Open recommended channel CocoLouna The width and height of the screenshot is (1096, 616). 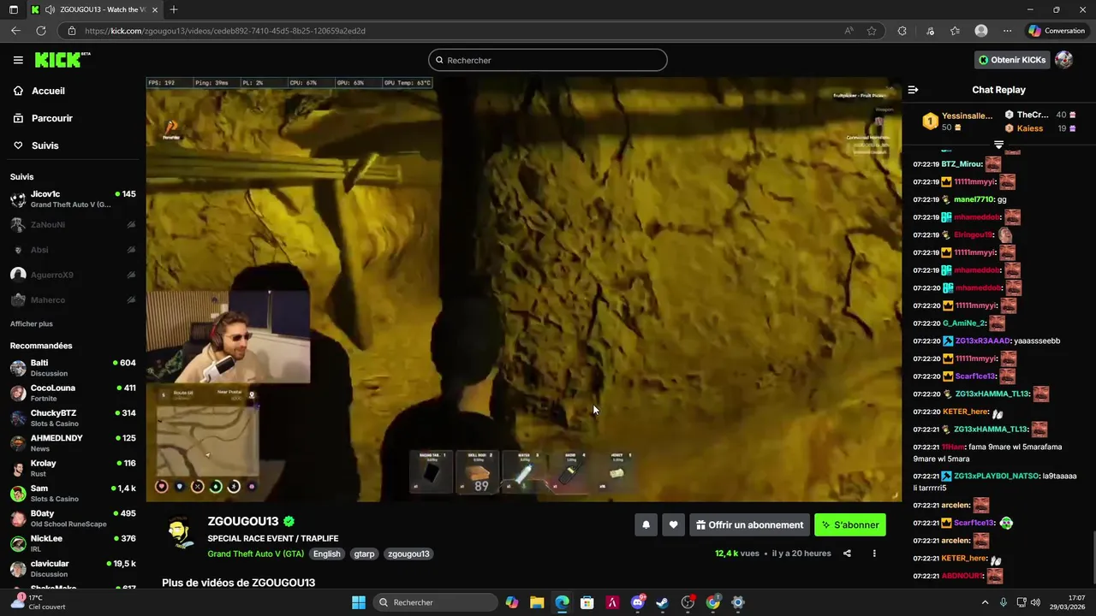pos(73,393)
